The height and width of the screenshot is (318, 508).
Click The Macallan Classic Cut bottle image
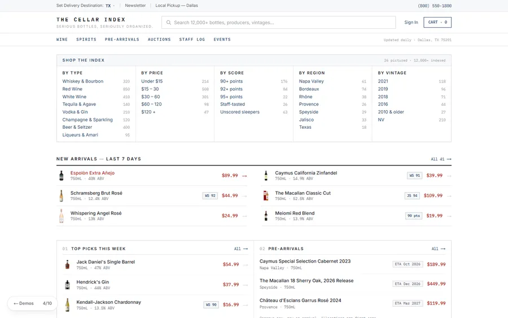266,196
